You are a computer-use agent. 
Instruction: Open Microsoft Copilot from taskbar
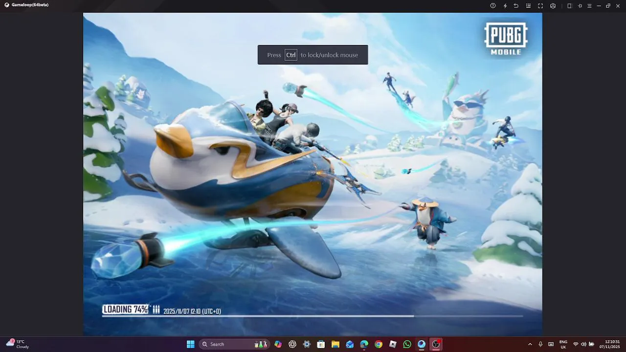278,344
